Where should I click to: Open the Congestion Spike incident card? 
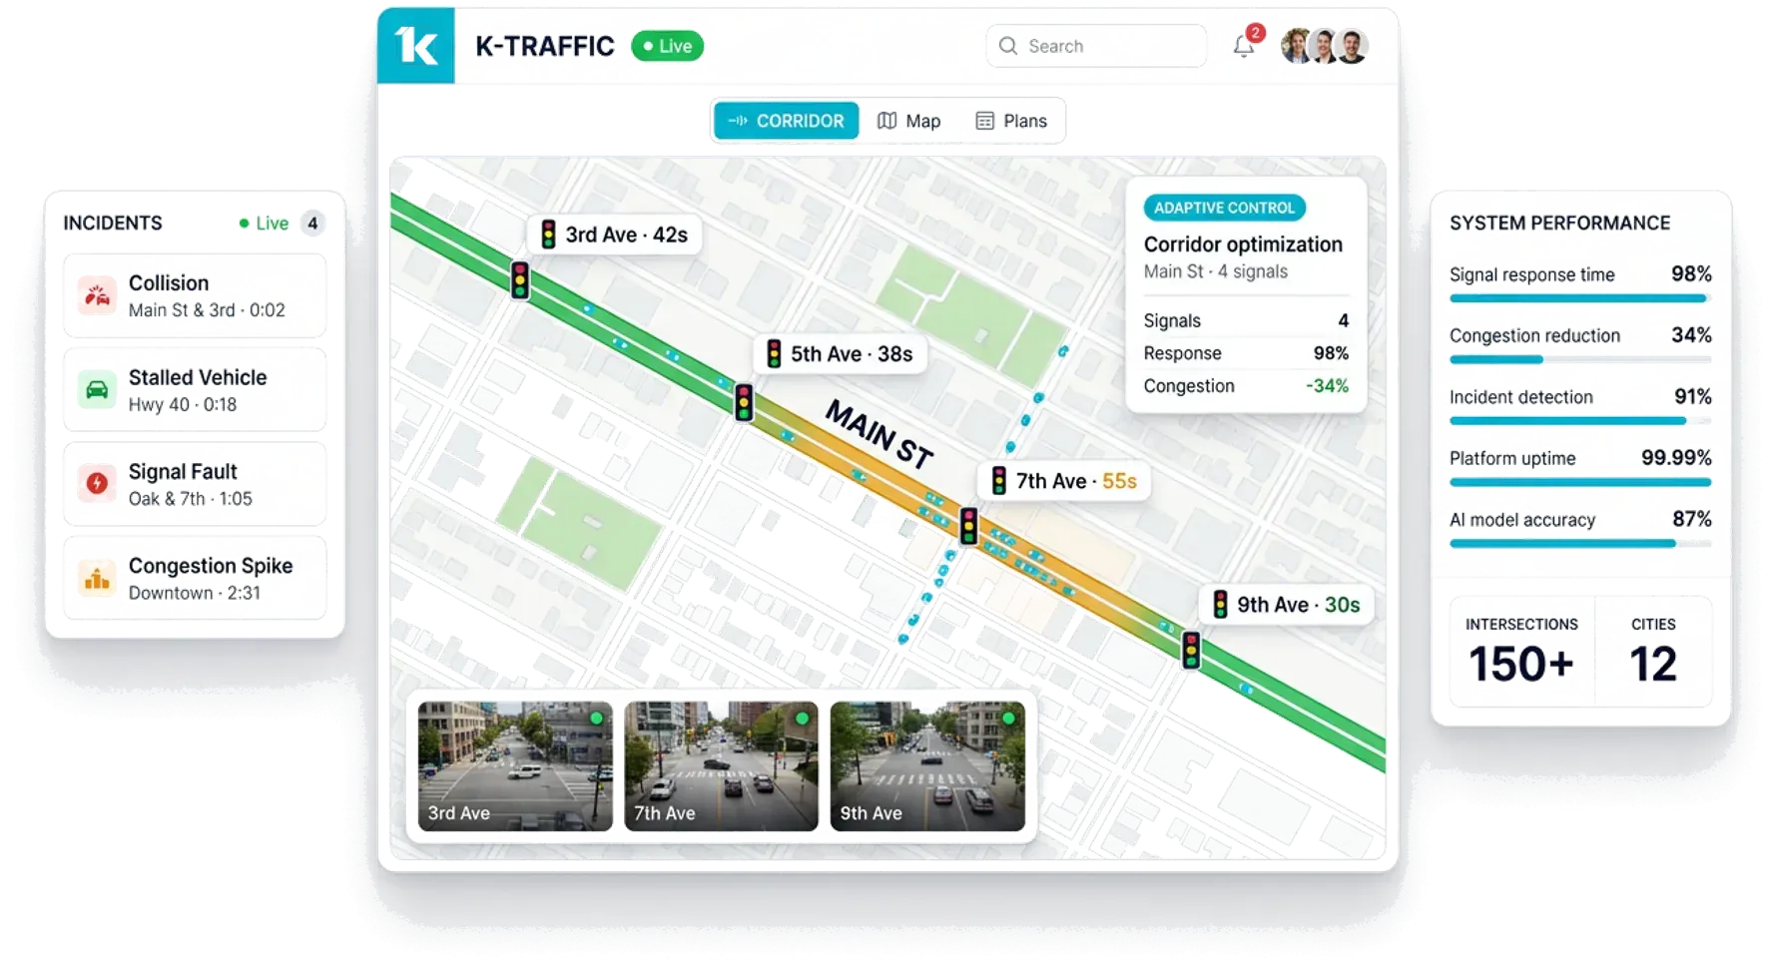[195, 579]
